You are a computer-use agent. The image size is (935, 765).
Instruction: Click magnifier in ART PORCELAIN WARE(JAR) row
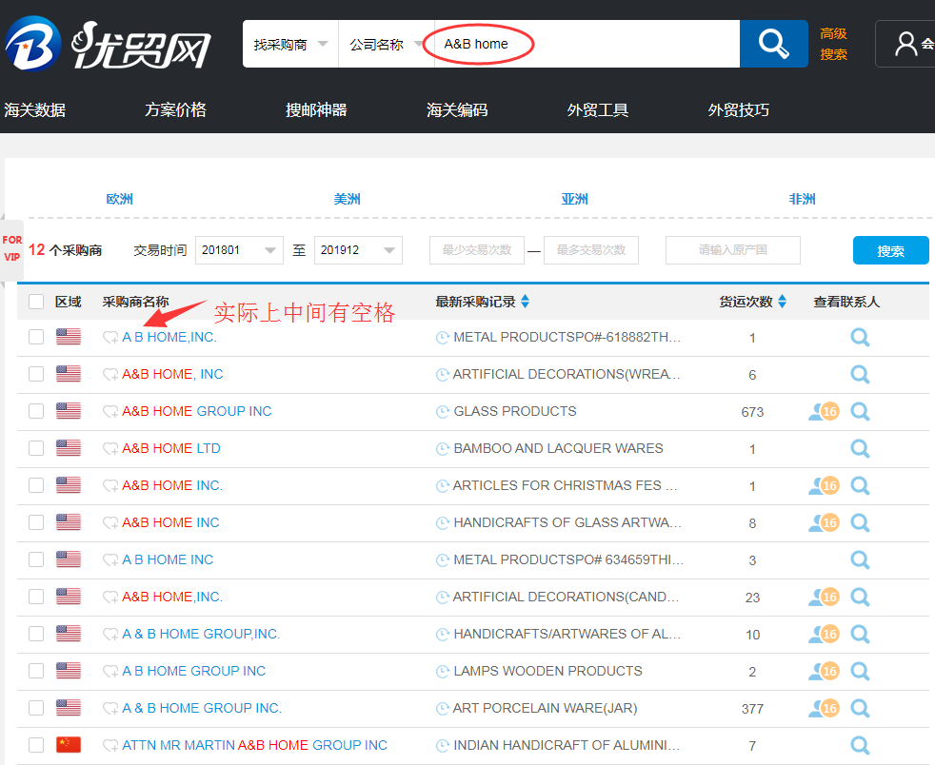(859, 708)
